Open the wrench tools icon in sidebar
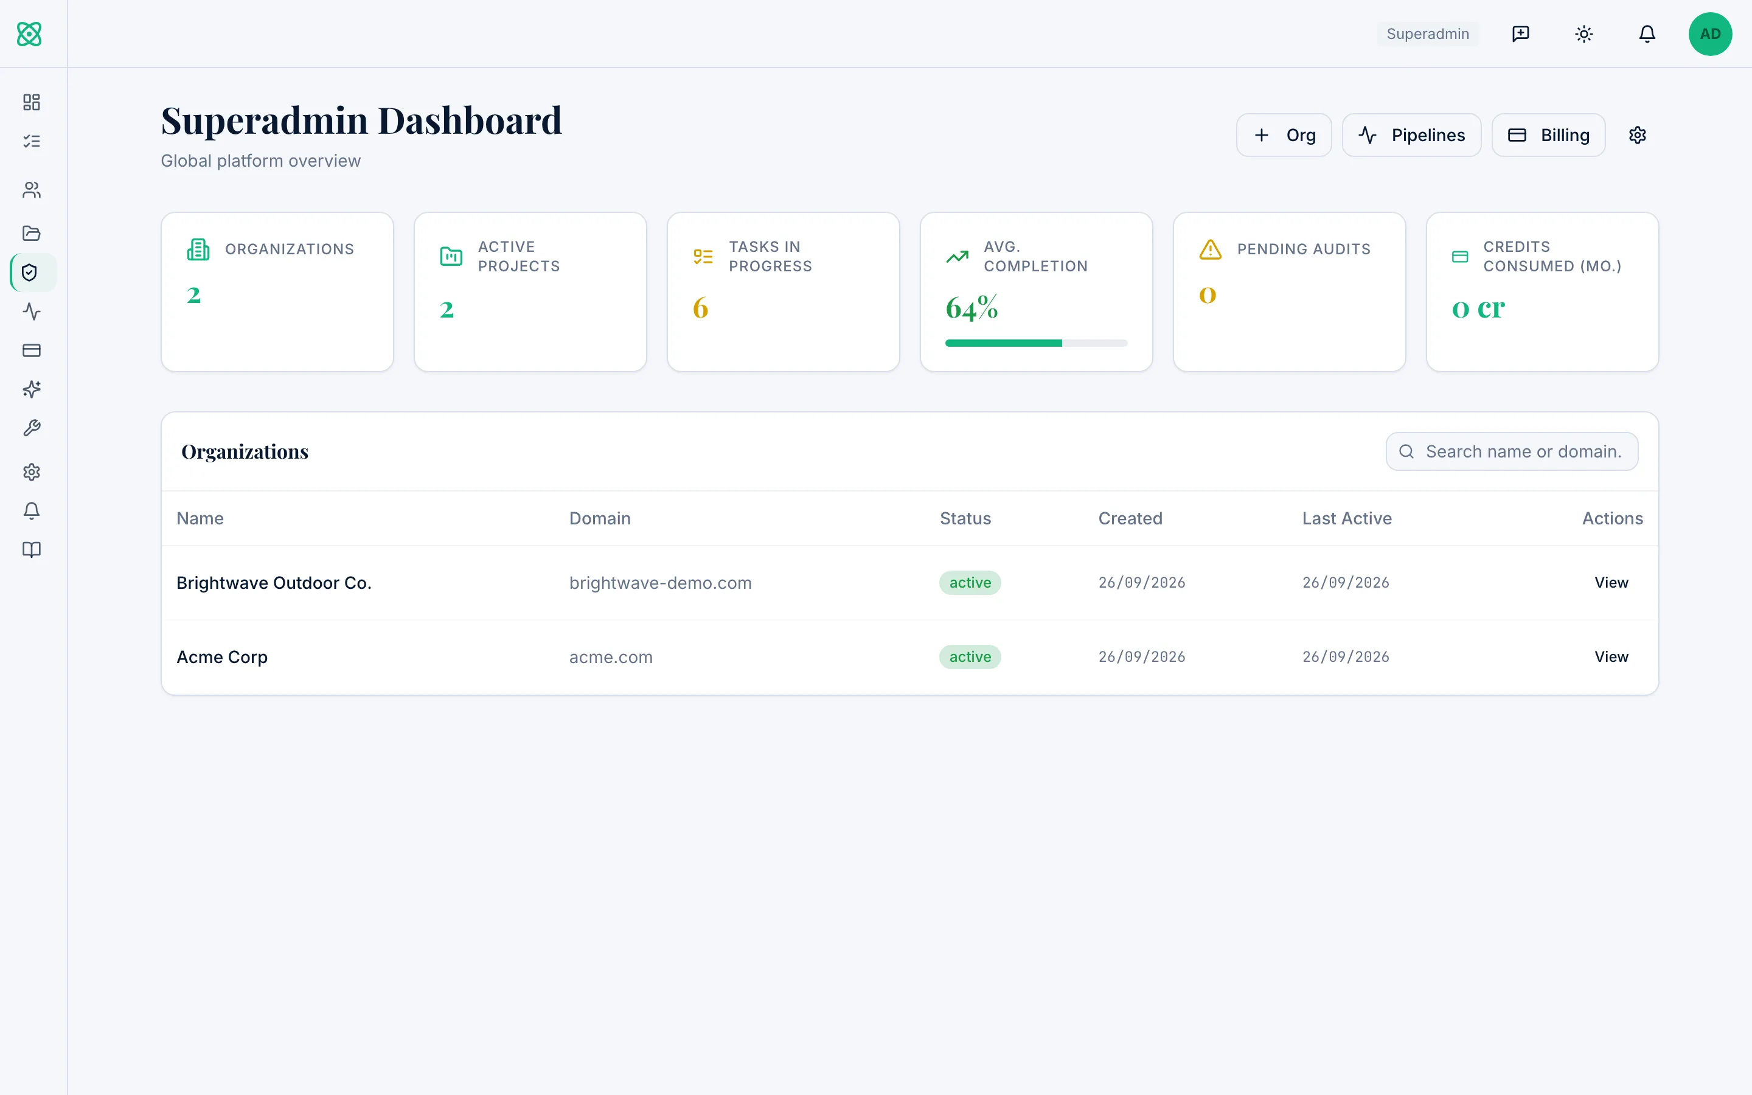 (x=31, y=429)
